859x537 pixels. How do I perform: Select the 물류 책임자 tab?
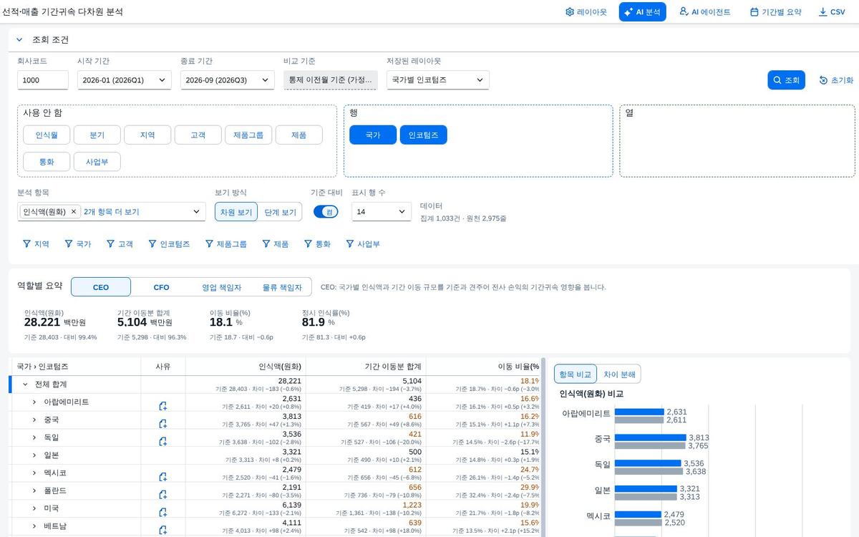(281, 287)
